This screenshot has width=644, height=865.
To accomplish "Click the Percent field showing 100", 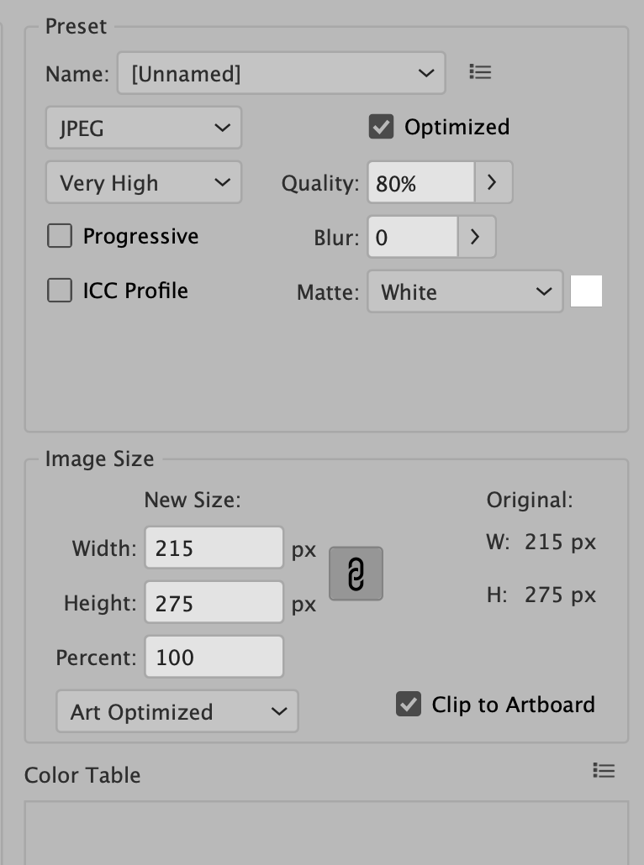I will click(x=214, y=657).
